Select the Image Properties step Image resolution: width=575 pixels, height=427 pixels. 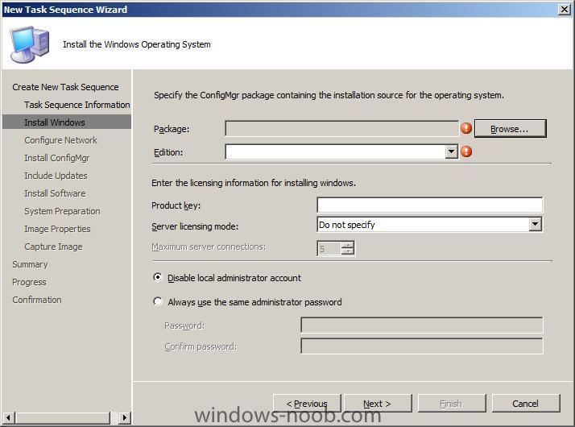pos(57,229)
